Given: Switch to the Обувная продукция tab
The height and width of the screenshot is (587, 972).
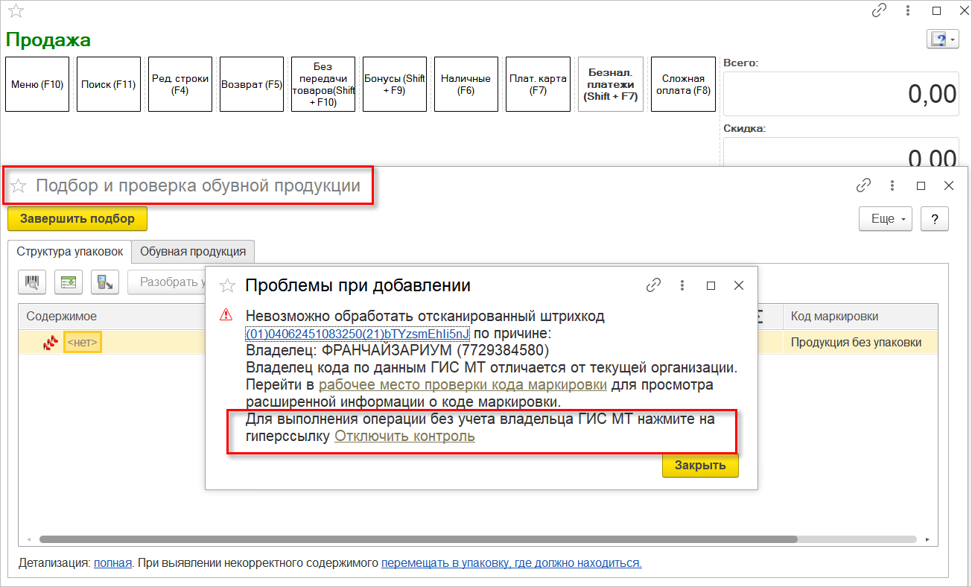Looking at the screenshot, I should point(193,252).
